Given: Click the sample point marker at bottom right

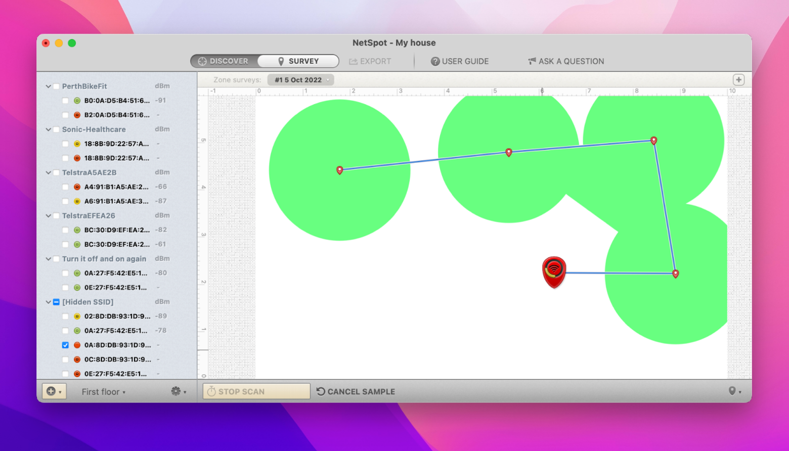Looking at the screenshot, I should click(676, 274).
